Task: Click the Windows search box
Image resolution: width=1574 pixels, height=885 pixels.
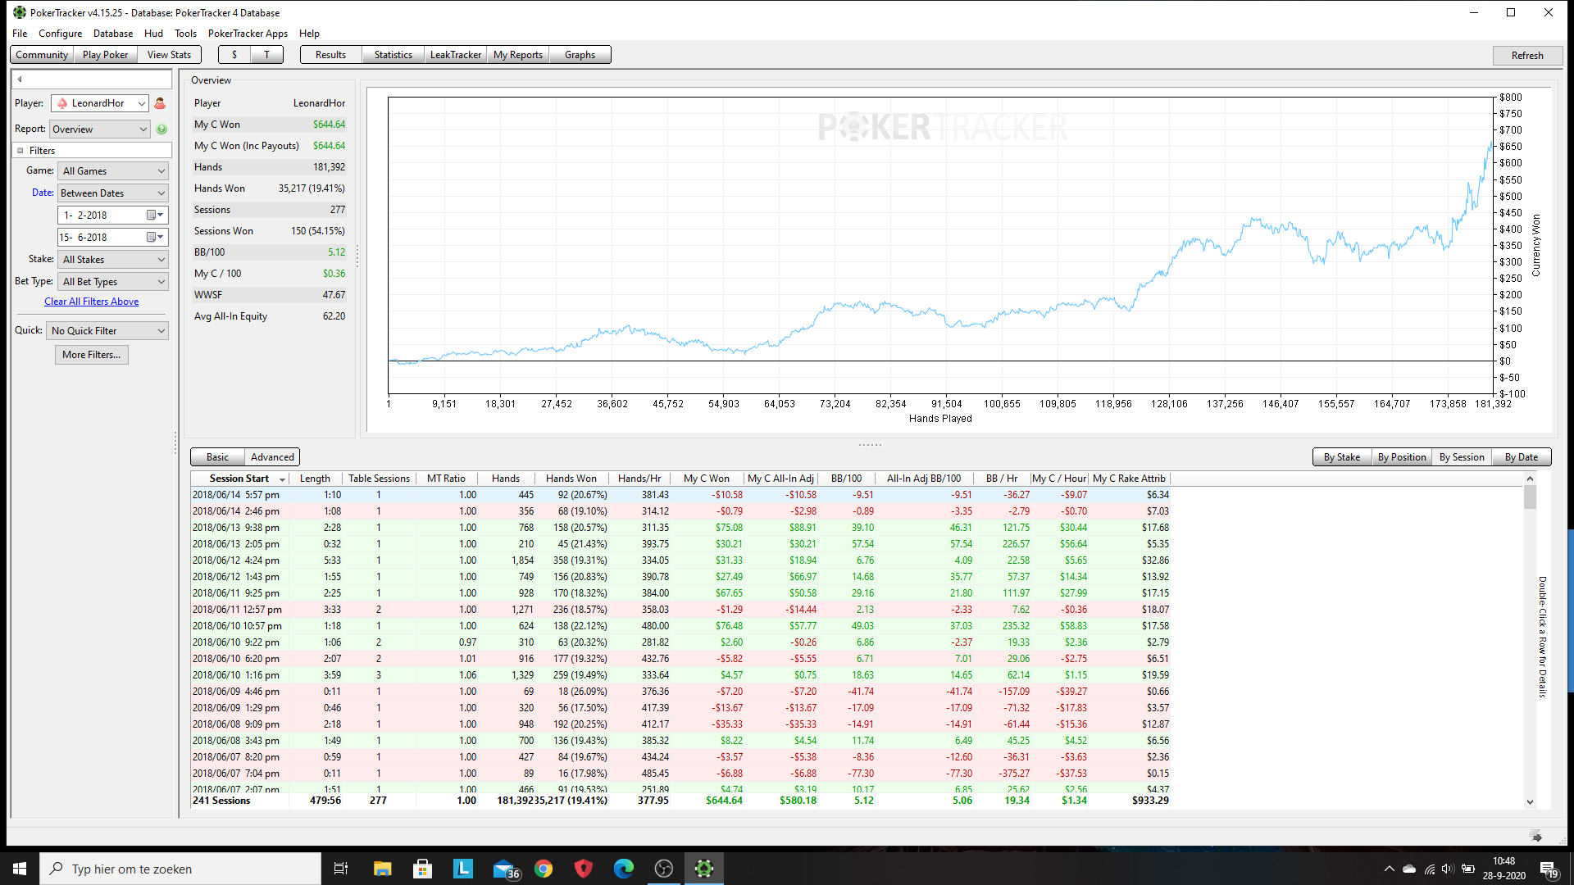Action: click(x=180, y=869)
